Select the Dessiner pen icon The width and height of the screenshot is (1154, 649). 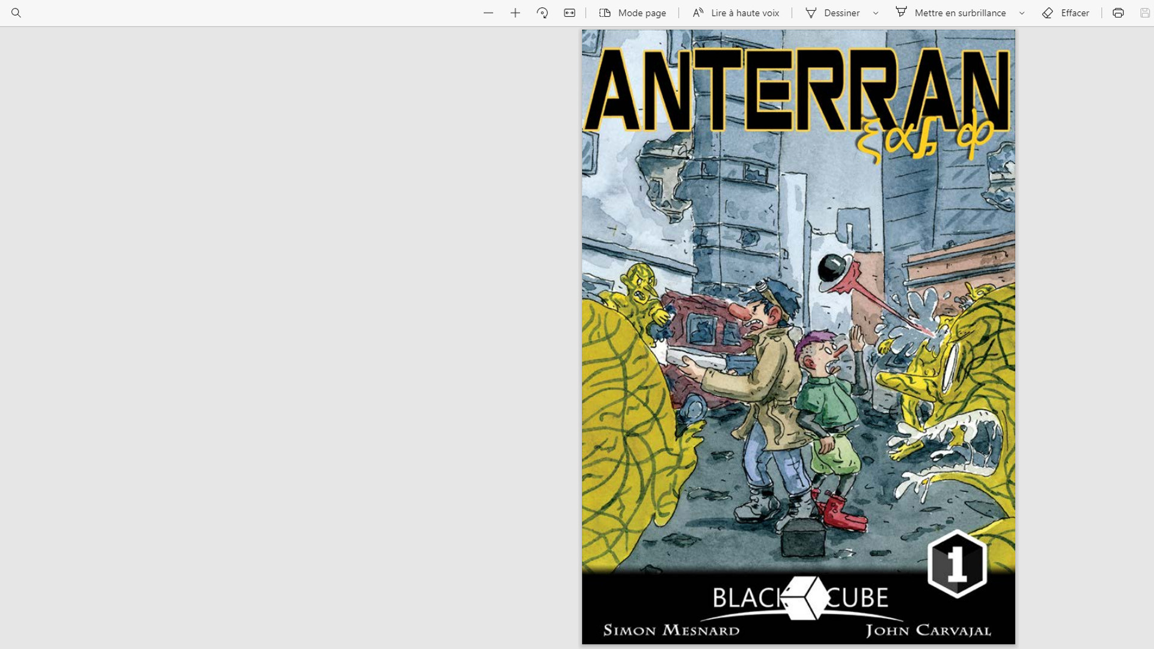click(x=812, y=13)
